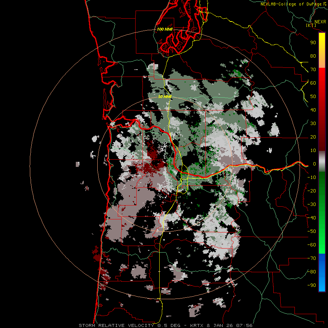Click the -90 value on the velocity scale

[312, 285]
